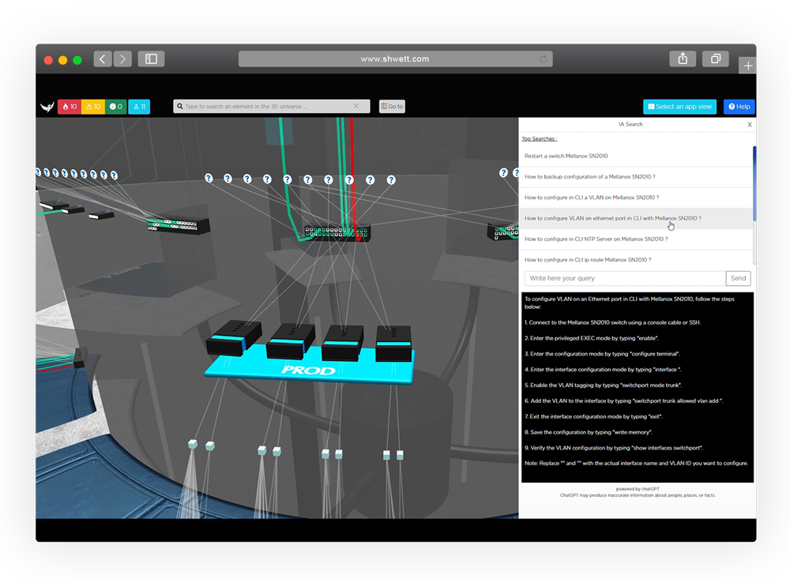
Task: Select 'configure in CLI ip route' search
Action: point(636,260)
